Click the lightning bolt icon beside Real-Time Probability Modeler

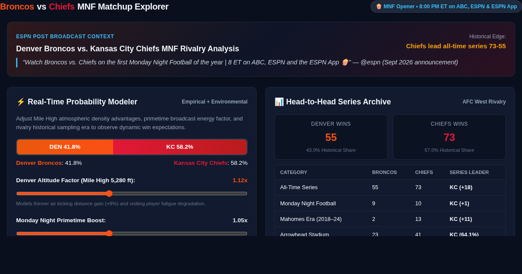point(20,102)
